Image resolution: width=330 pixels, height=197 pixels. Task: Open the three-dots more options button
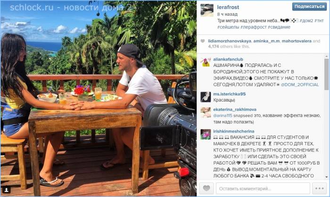pos(319,188)
